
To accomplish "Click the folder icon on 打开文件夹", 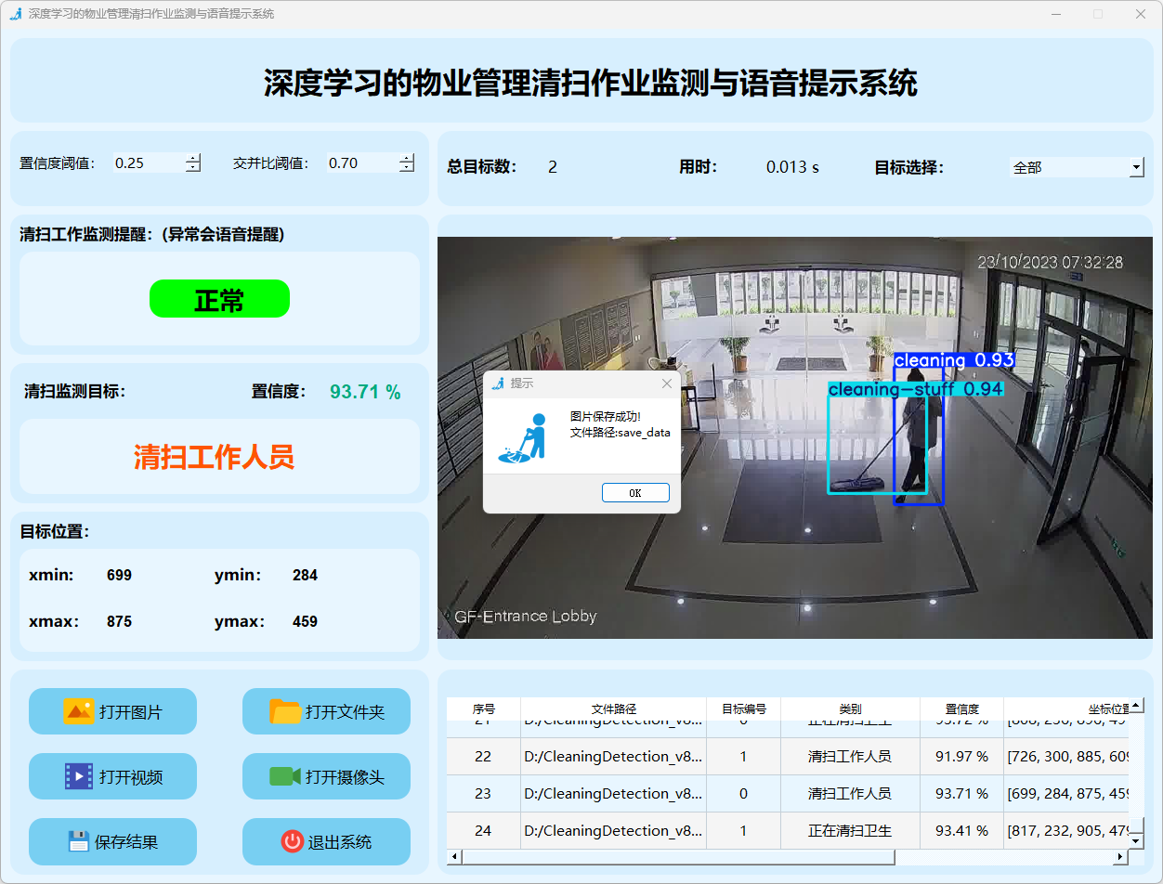I will coord(285,711).
